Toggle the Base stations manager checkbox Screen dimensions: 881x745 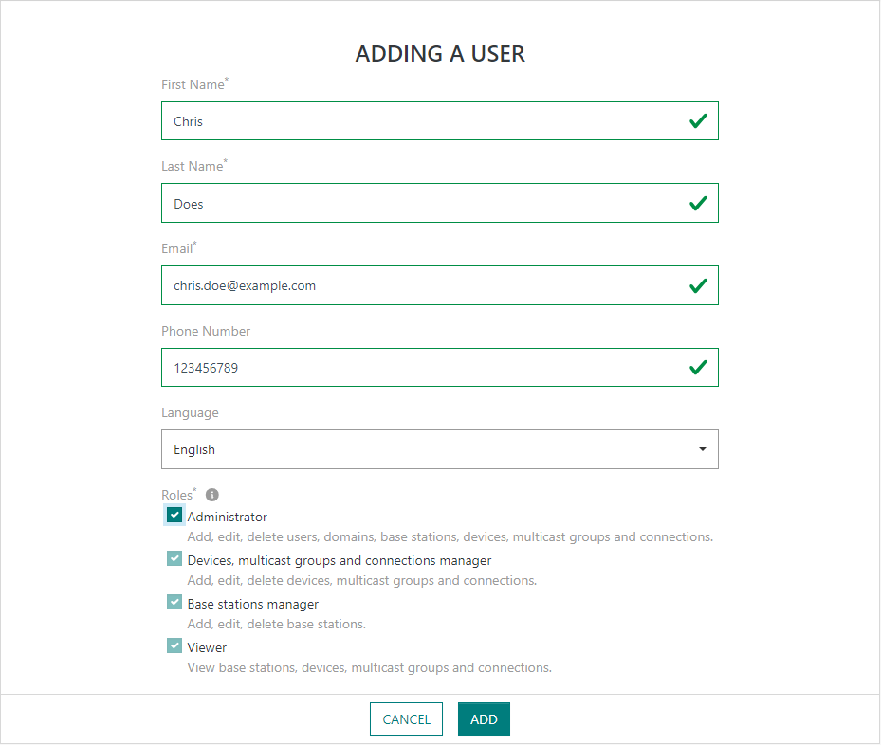[174, 603]
